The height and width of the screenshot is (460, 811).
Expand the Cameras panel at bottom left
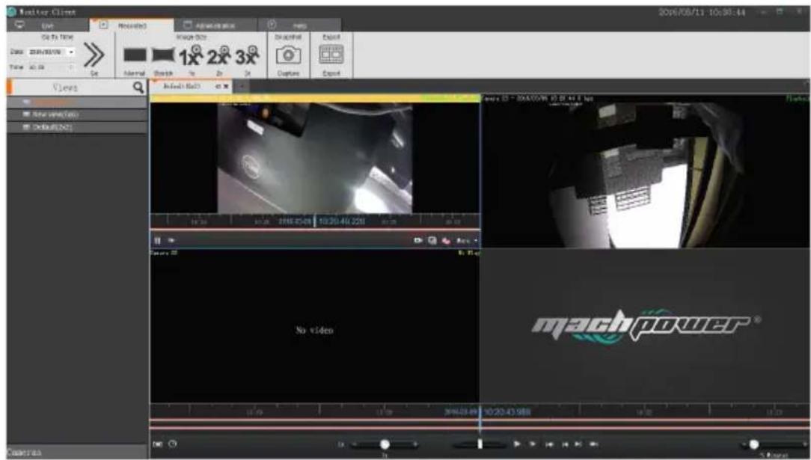pos(77,452)
